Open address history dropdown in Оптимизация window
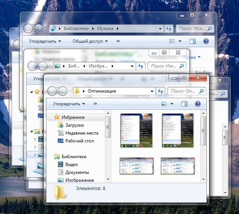This screenshot has height=214, width=239. [x=152, y=91]
